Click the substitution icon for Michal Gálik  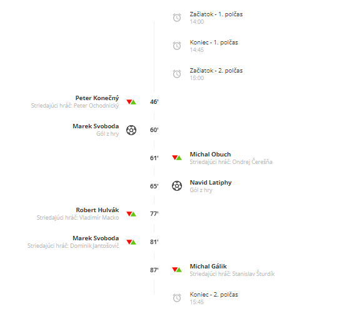click(x=177, y=270)
